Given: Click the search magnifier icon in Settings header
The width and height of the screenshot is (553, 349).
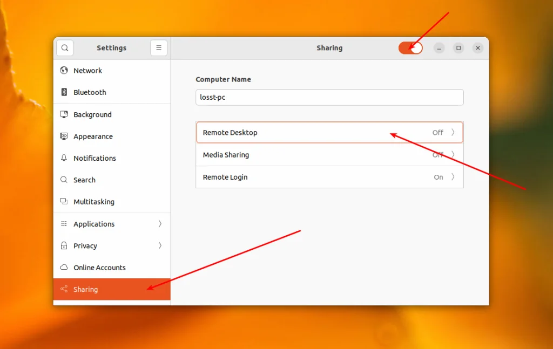Looking at the screenshot, I should point(65,48).
